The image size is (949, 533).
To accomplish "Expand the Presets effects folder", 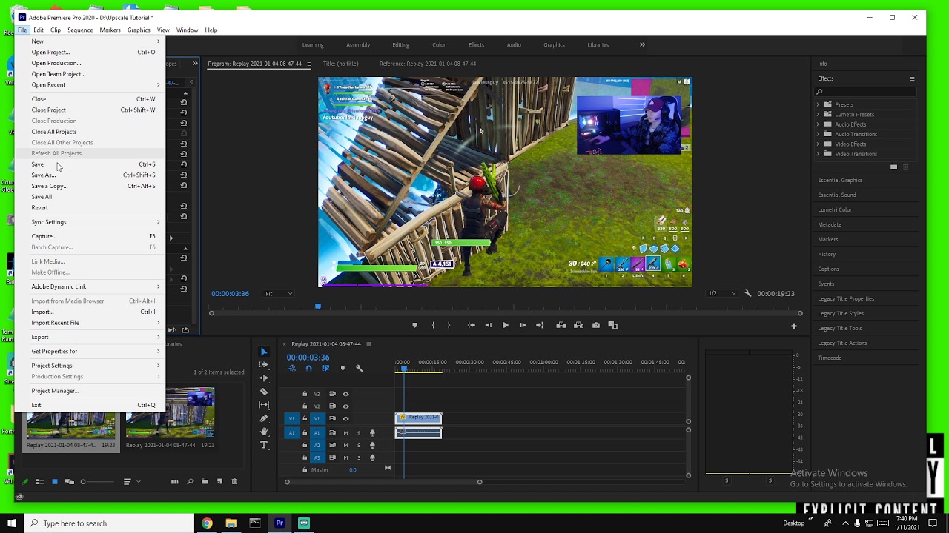I will (x=818, y=104).
